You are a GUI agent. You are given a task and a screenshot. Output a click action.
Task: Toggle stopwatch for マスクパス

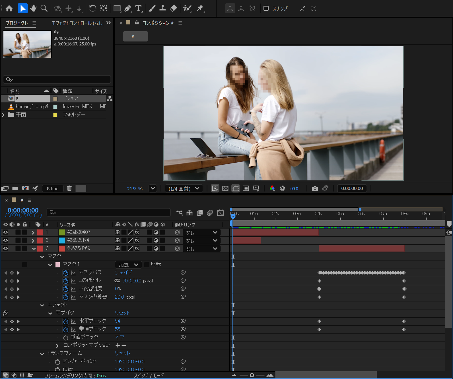[66, 273]
